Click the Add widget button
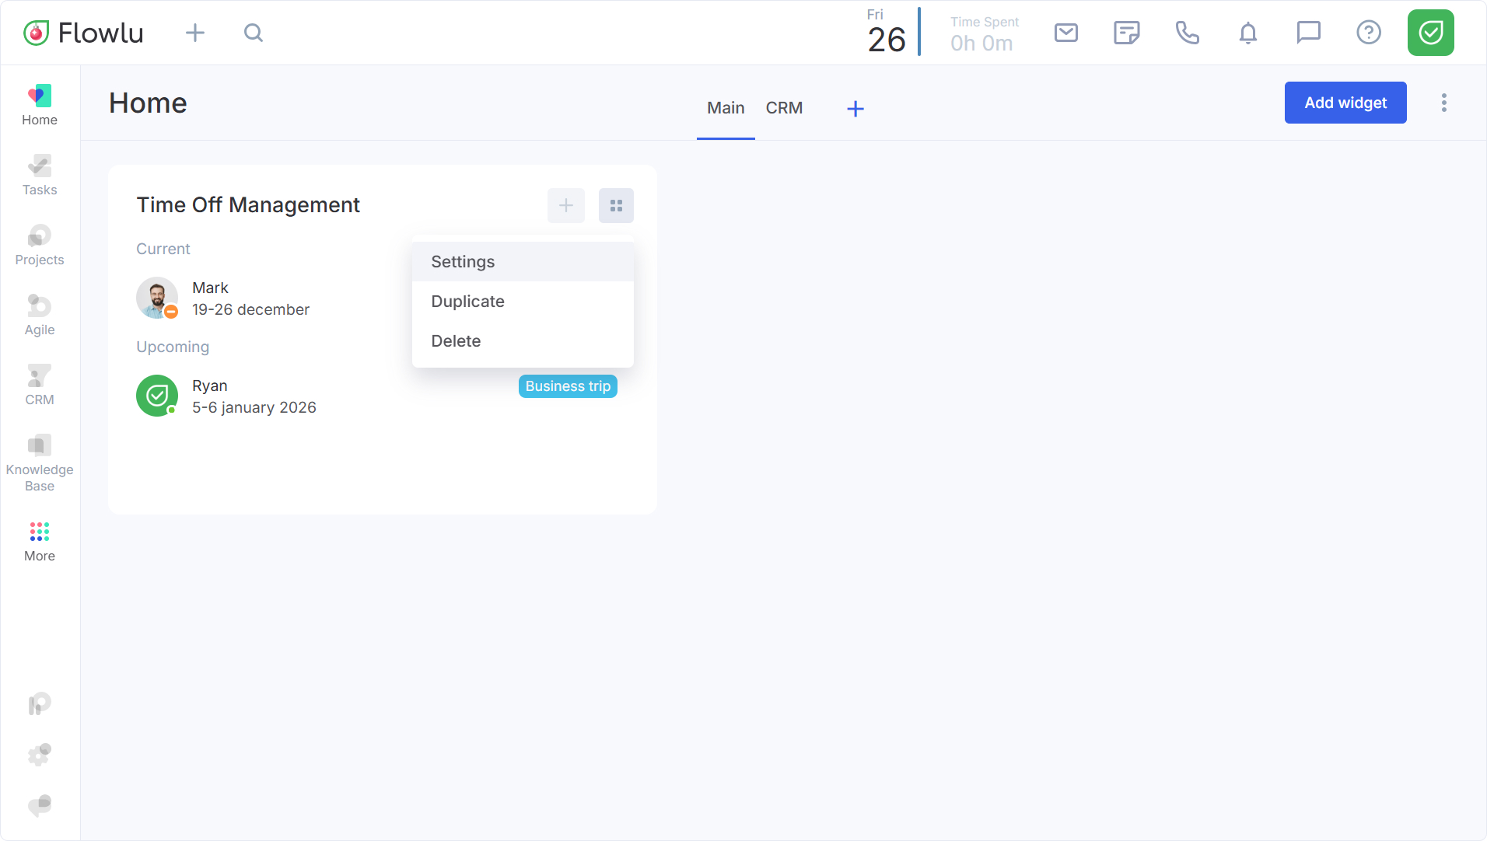Screen dimensions: 1487x841 1345,103
